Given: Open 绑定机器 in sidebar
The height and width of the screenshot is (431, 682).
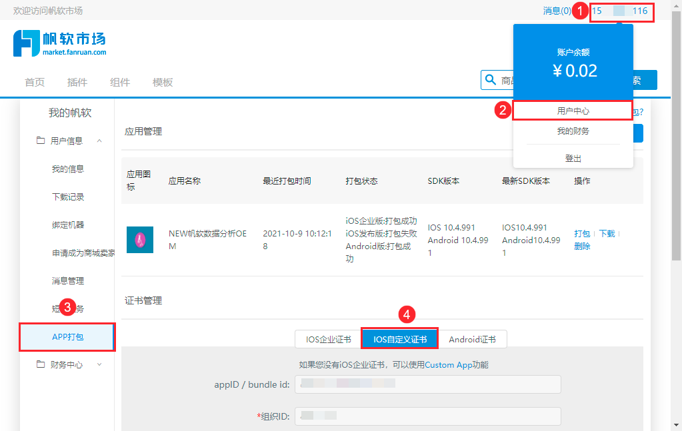Looking at the screenshot, I should (x=68, y=224).
